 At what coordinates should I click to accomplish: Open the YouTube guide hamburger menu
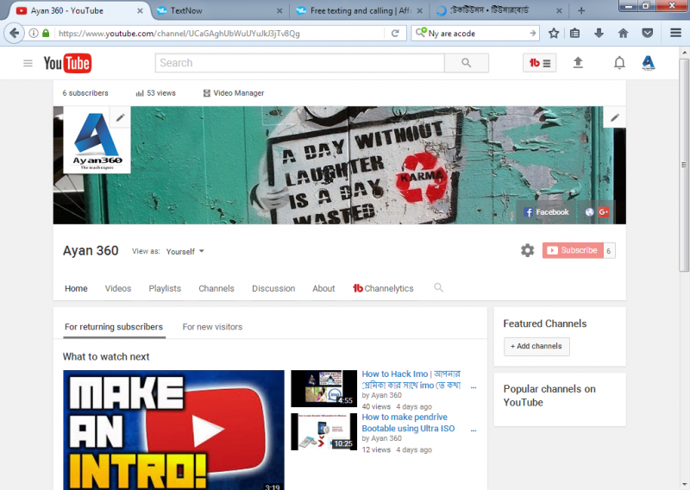click(28, 63)
